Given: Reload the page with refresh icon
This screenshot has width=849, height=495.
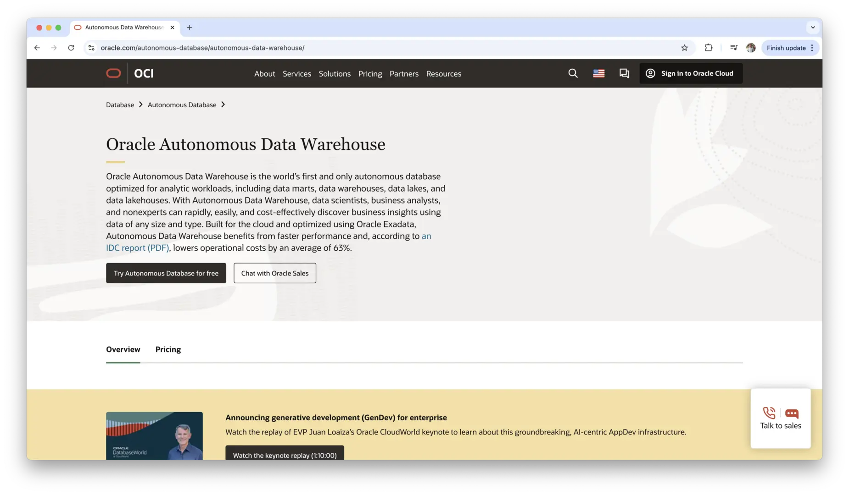Looking at the screenshot, I should coord(71,48).
